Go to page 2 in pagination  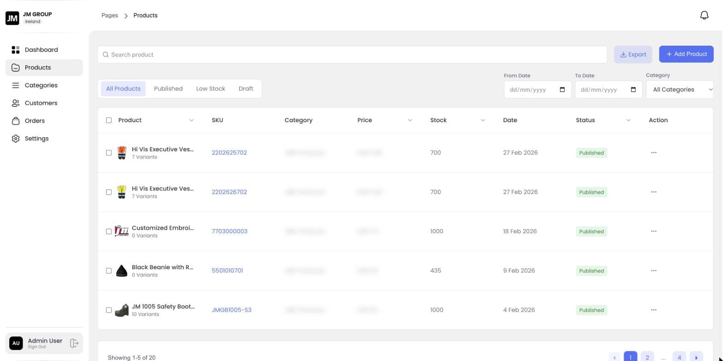click(x=647, y=357)
